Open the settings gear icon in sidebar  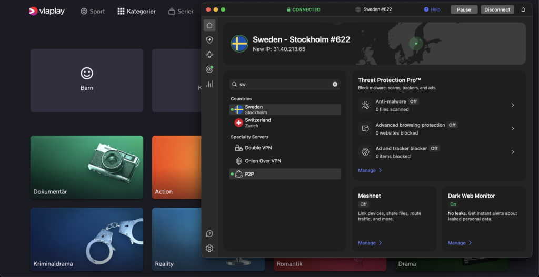pyautogui.click(x=209, y=248)
